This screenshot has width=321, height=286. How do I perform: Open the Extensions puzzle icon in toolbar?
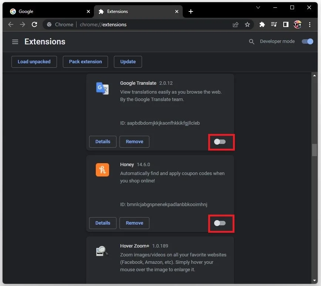pos(262,24)
